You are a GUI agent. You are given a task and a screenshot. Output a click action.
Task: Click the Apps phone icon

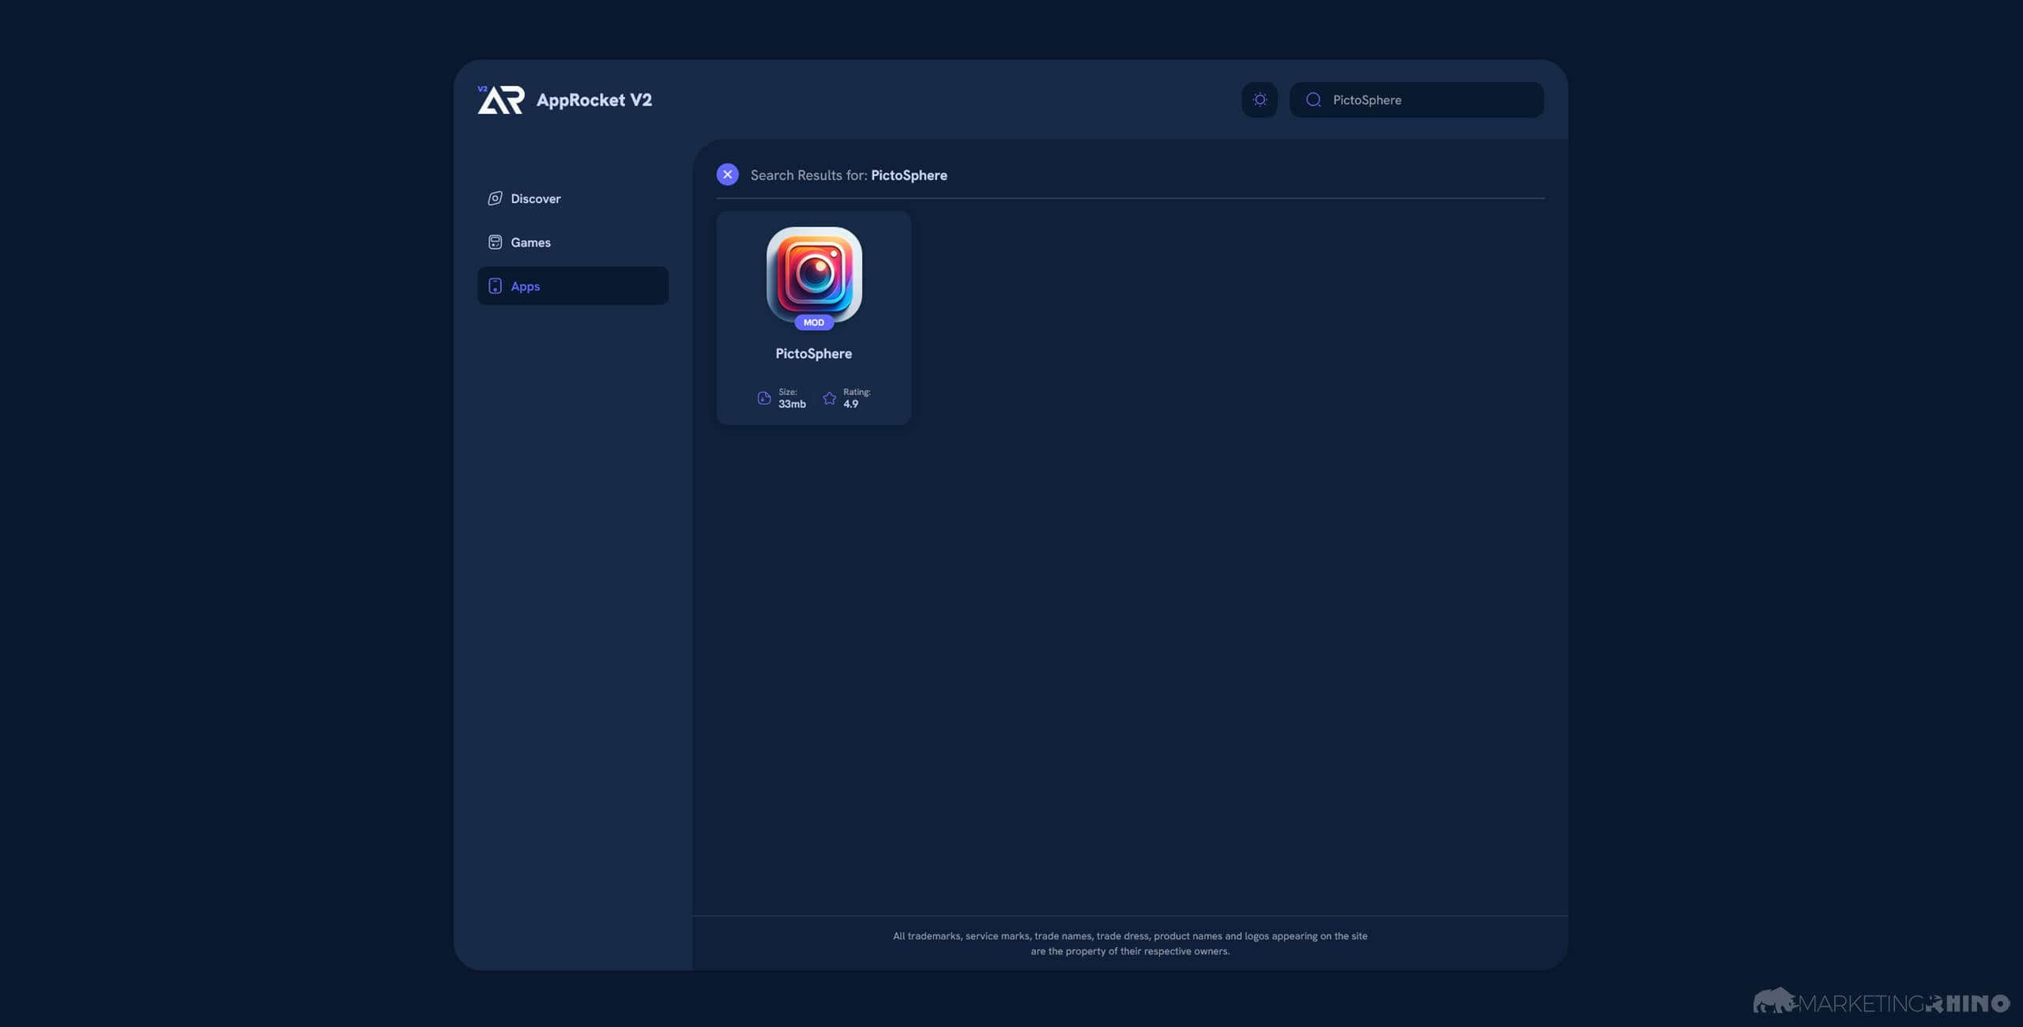coord(495,286)
